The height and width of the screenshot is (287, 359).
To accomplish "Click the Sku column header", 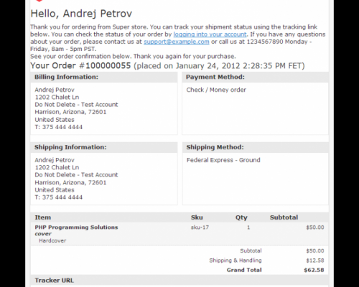I will pos(197,217).
